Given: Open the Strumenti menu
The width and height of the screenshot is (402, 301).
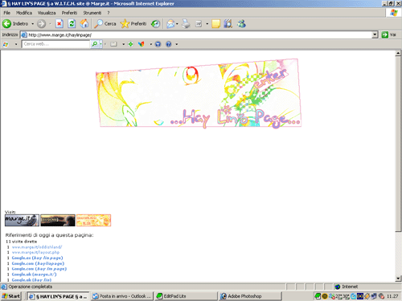Looking at the screenshot, I should click(x=92, y=13).
